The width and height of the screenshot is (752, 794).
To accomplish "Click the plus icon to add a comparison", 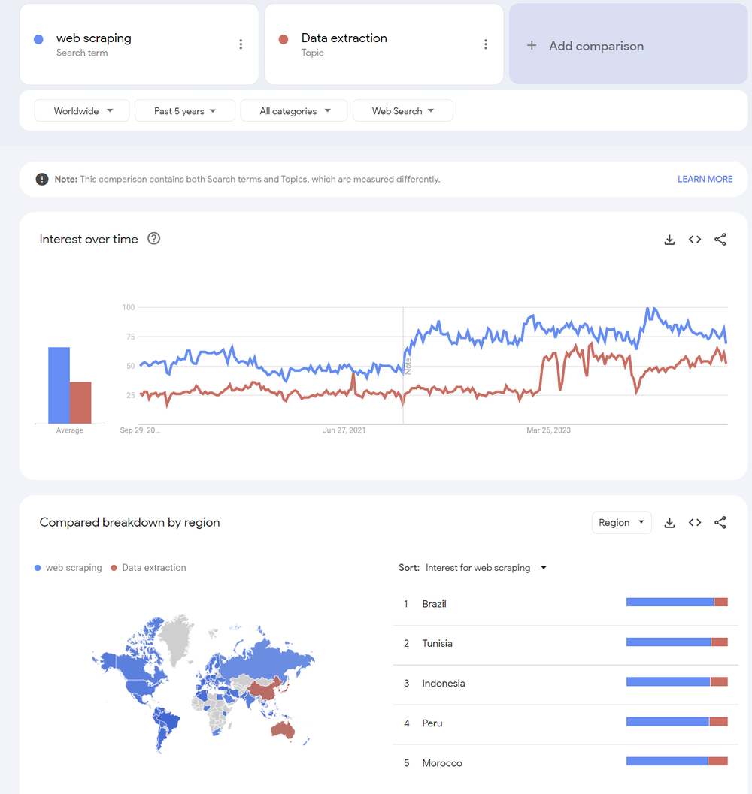I will tap(532, 45).
